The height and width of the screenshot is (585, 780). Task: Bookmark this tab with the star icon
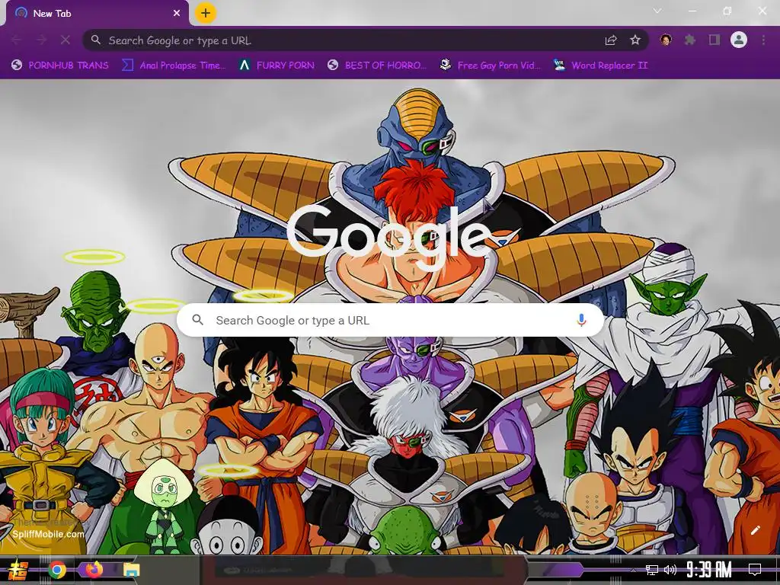click(x=635, y=40)
